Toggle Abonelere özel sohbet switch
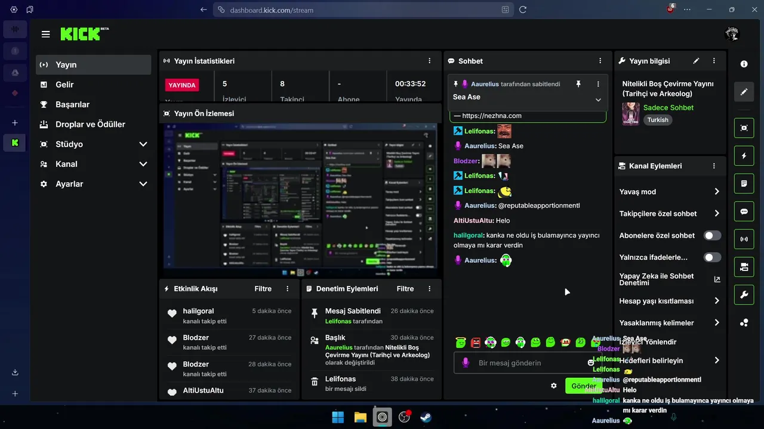Viewport: 764px width, 429px height. point(712,235)
